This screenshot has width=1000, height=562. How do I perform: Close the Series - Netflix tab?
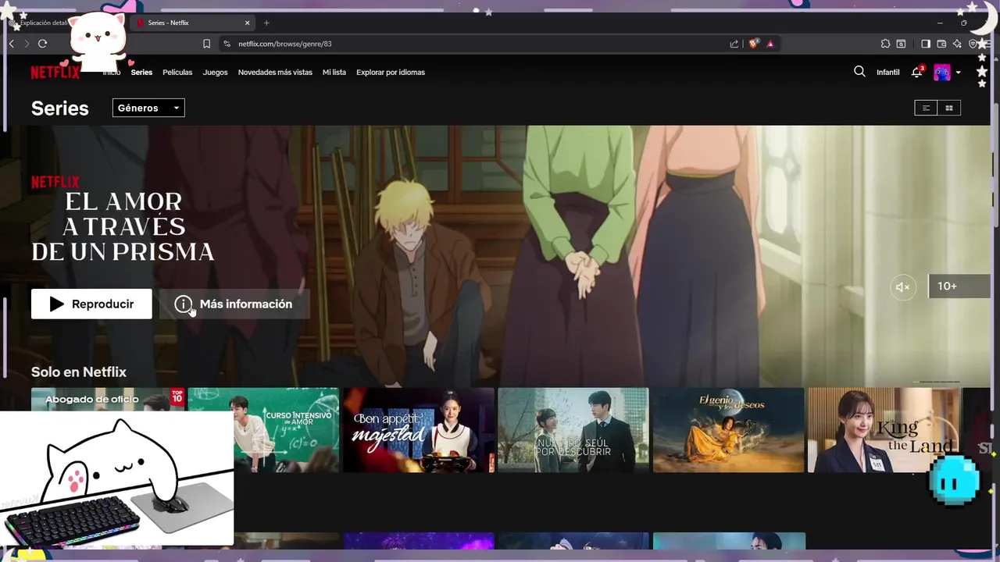point(248,23)
